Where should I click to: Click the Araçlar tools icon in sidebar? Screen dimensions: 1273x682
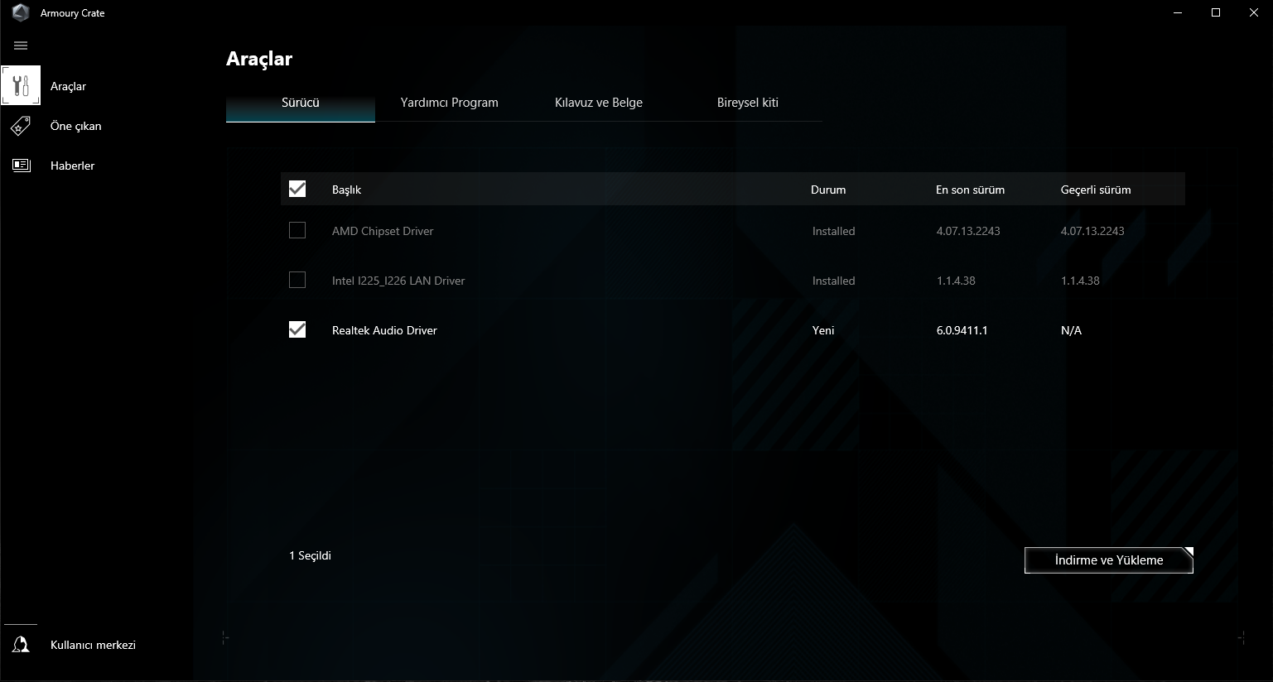pos(21,85)
